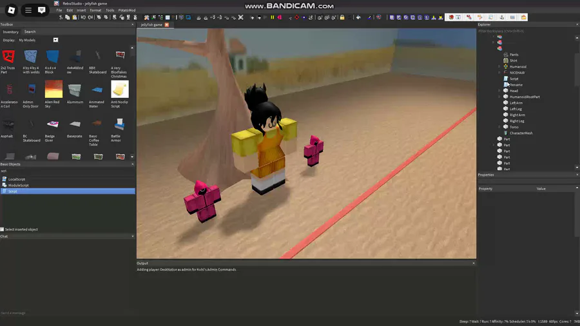The height and width of the screenshot is (326, 580).
Task: Close the jellyfish game tab with its orange X
Action: click(167, 24)
